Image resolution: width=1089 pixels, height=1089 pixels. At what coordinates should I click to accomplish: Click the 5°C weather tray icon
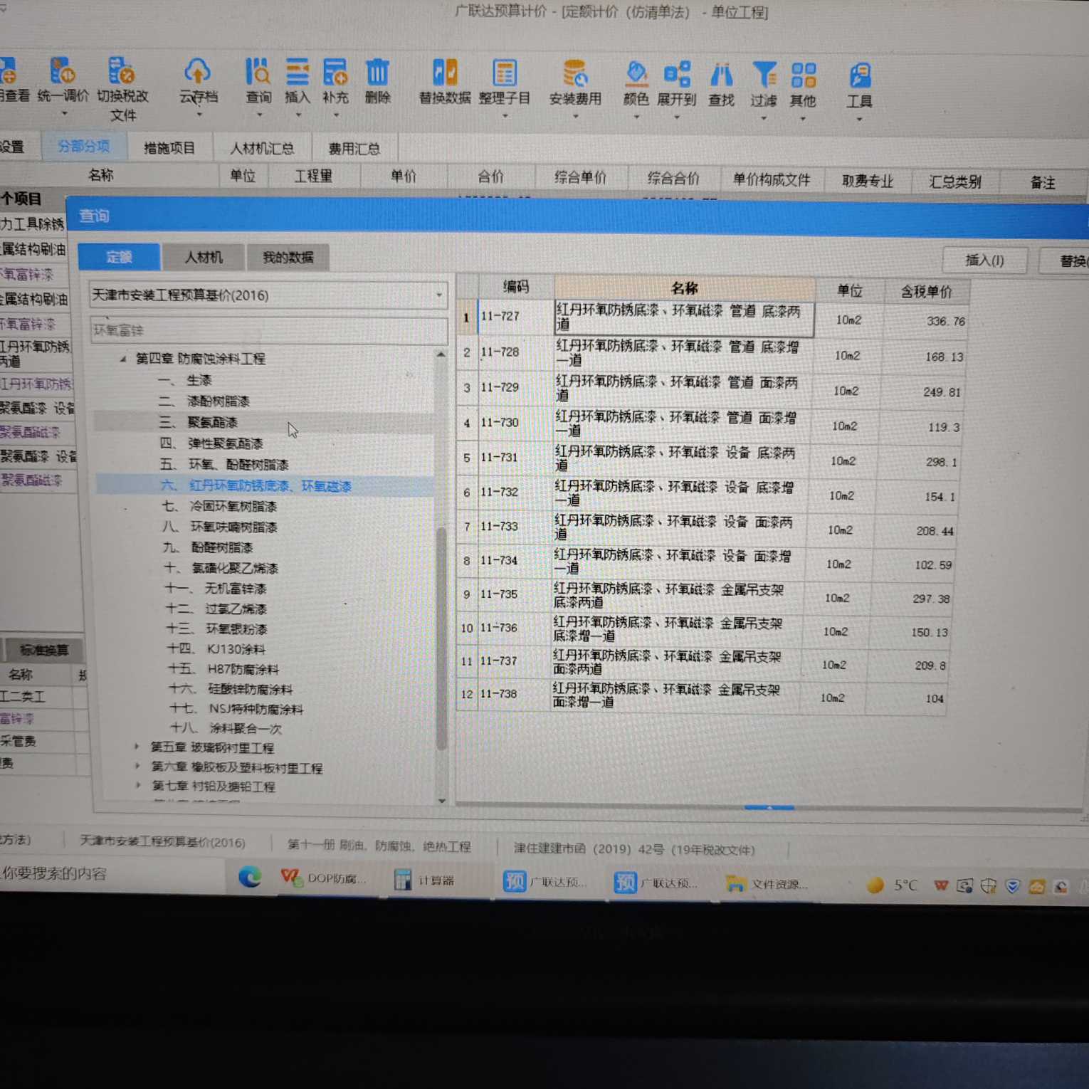point(893,885)
